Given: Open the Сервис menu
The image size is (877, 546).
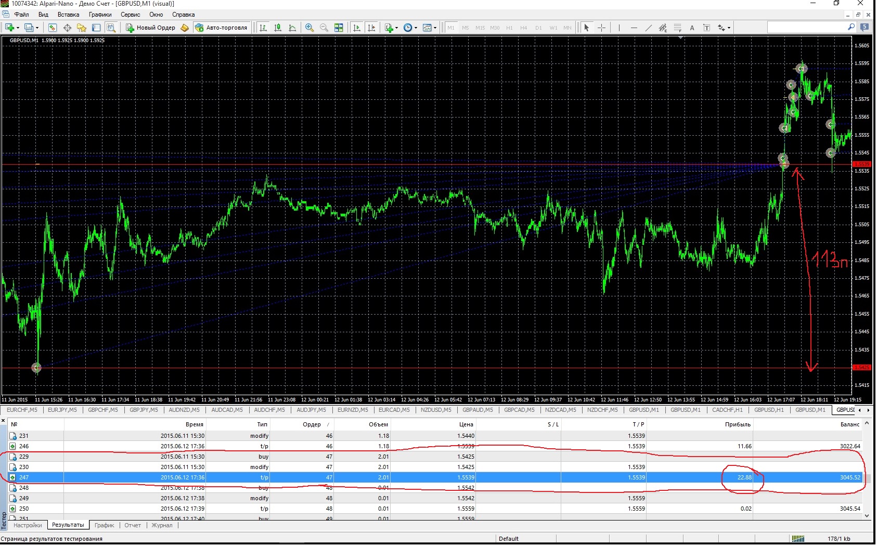Looking at the screenshot, I should click(x=130, y=15).
